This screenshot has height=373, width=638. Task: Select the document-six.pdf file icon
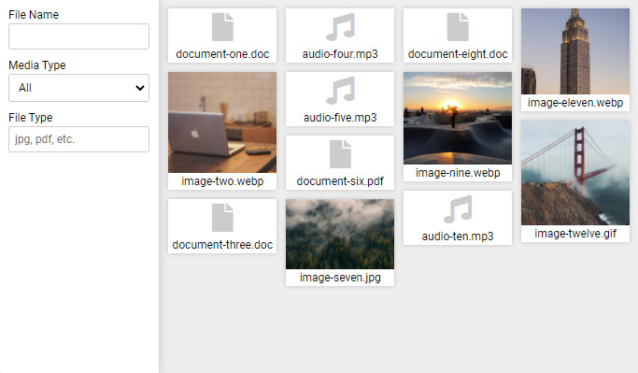(x=340, y=154)
